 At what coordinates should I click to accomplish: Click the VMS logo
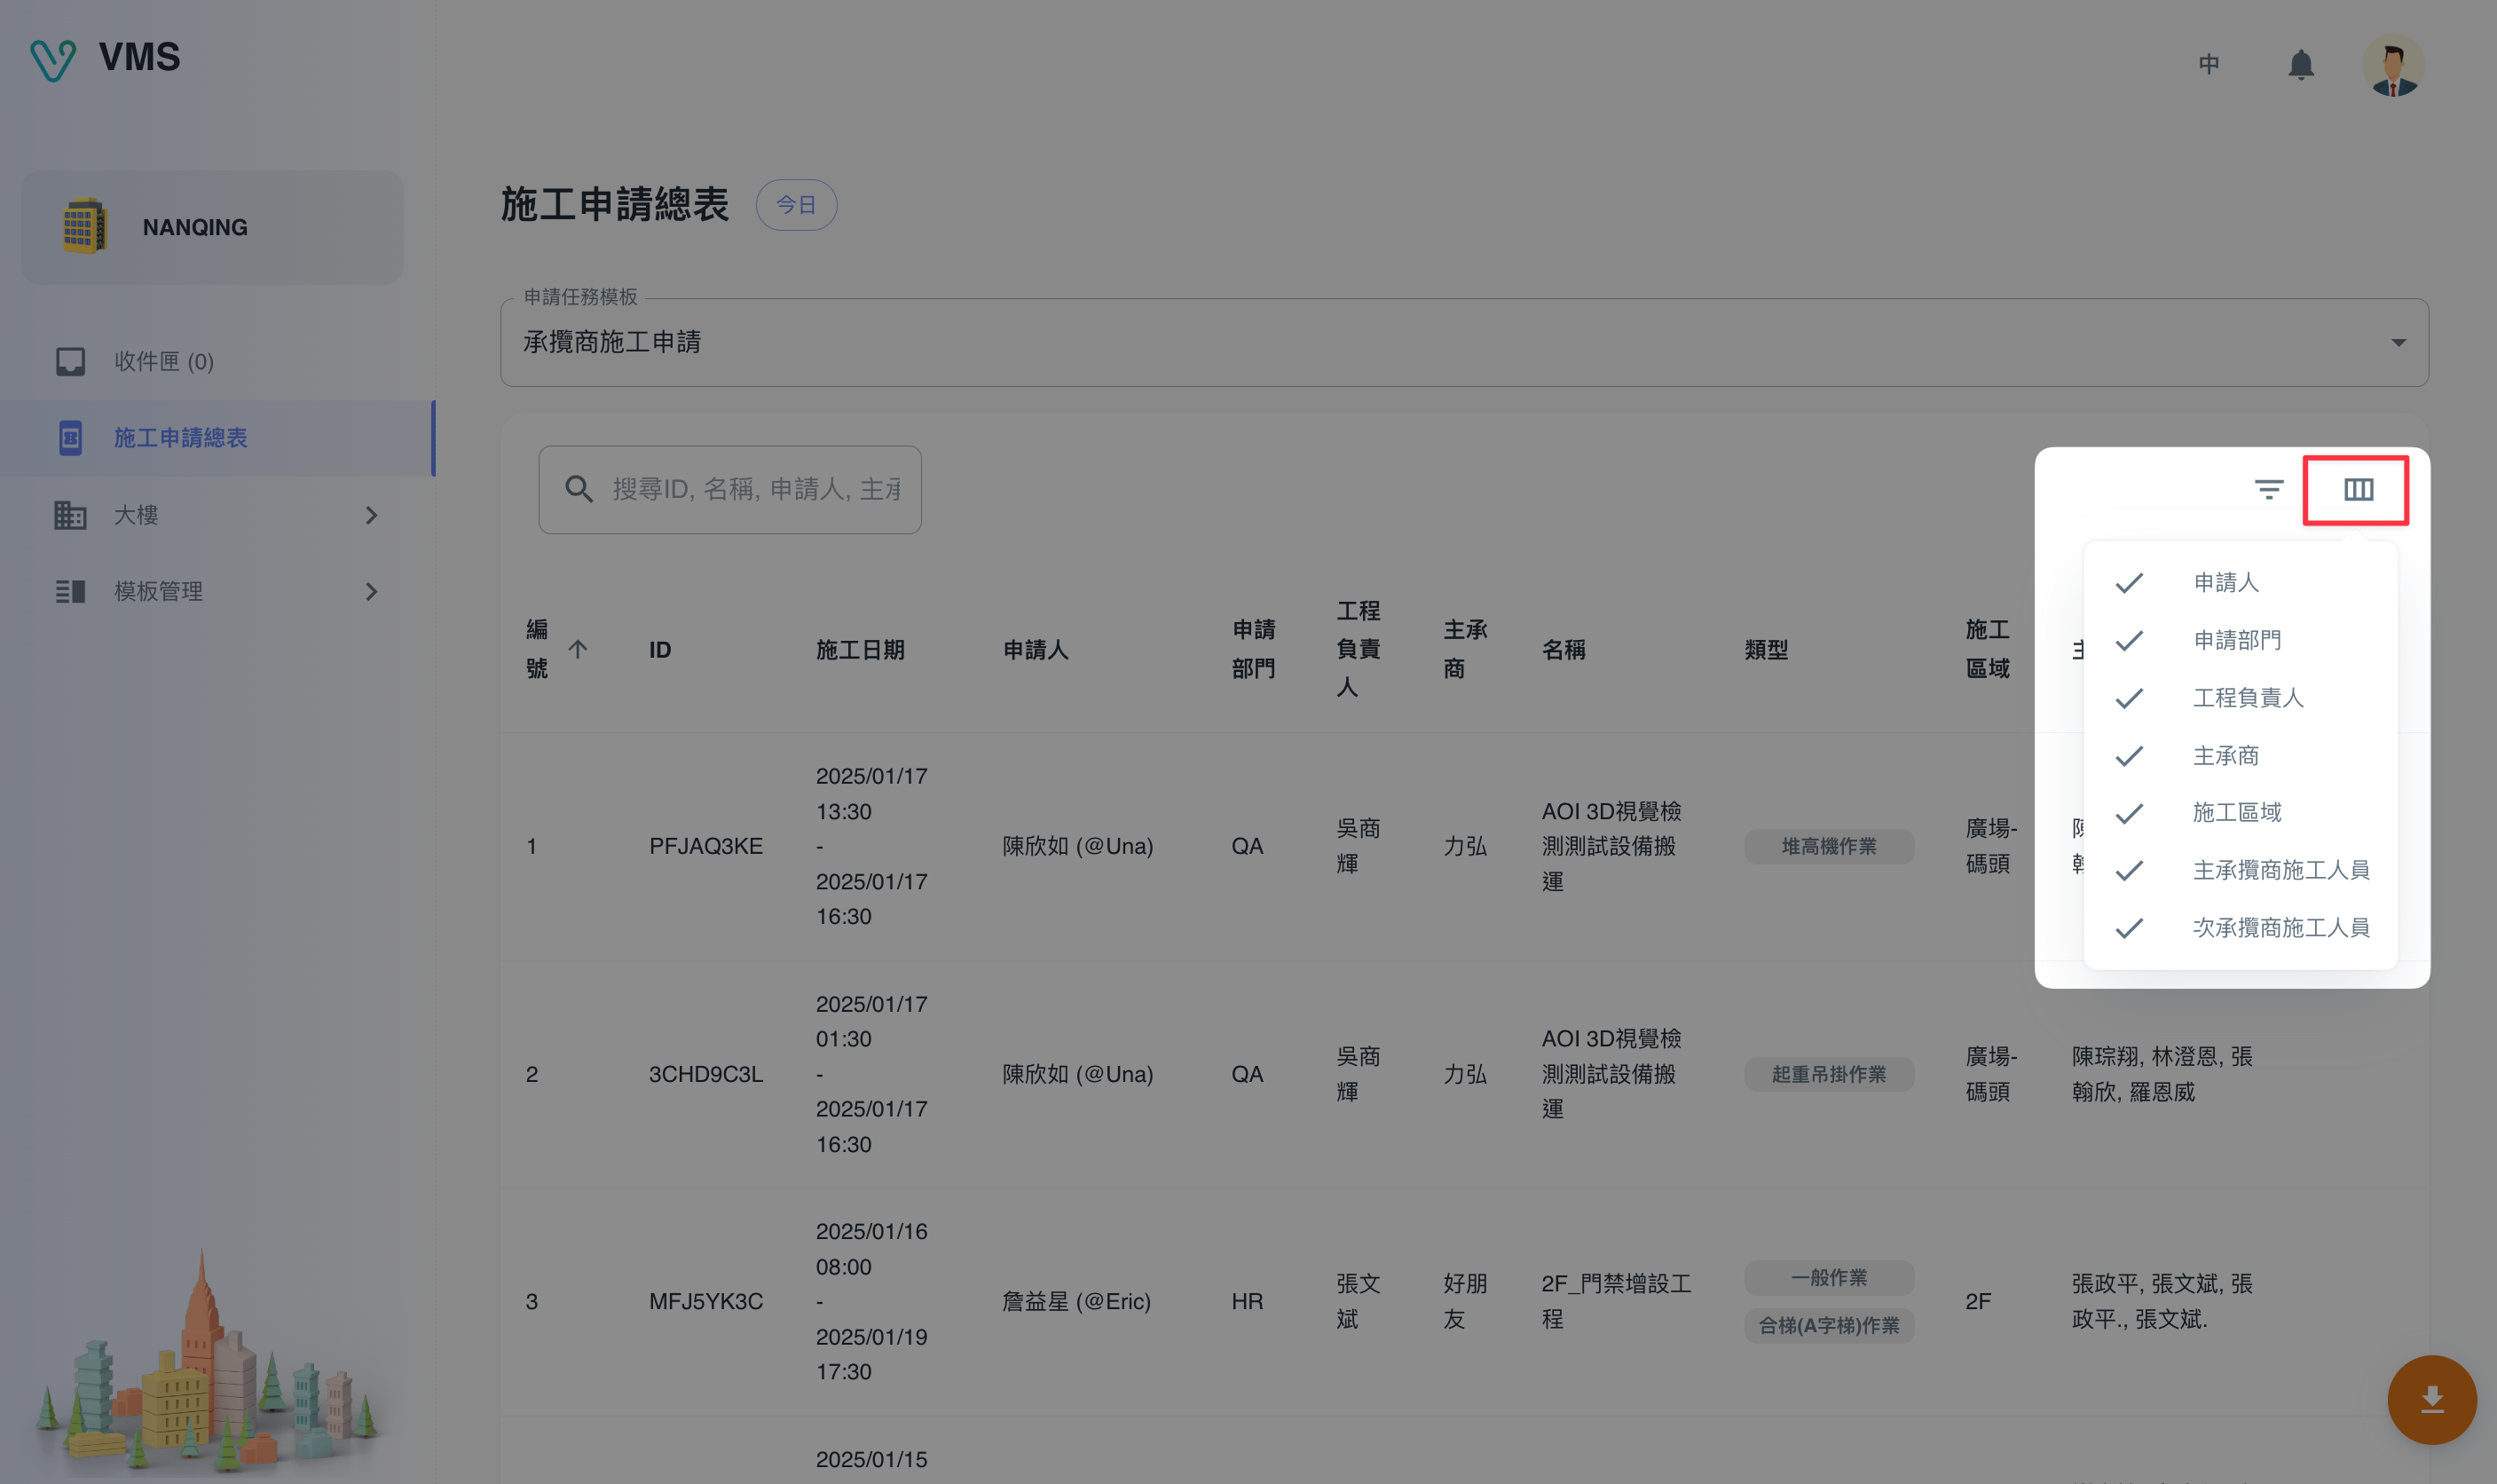(x=105, y=58)
